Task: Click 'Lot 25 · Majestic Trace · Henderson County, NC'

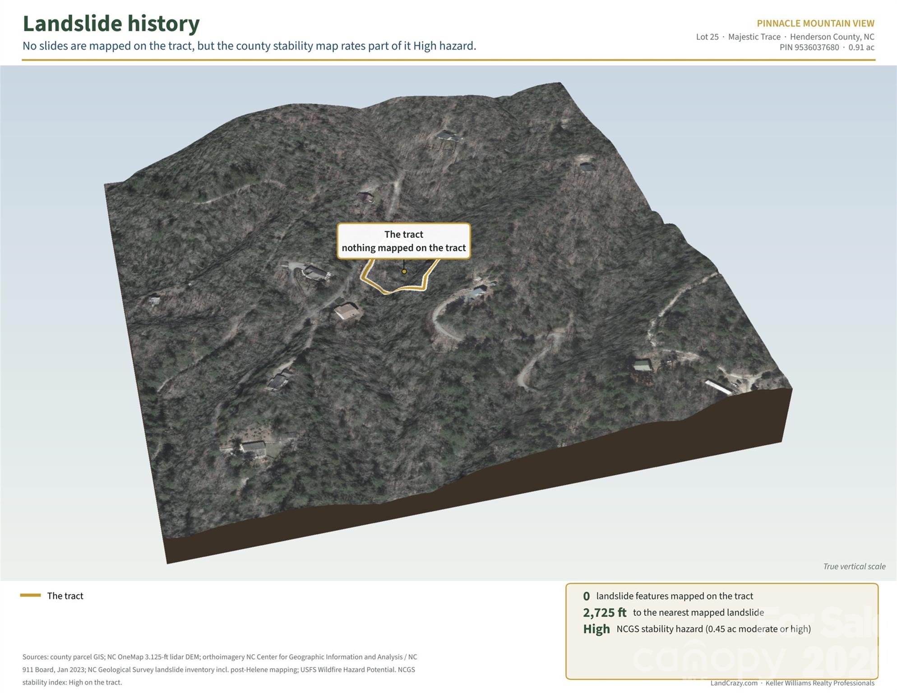Action: (x=785, y=37)
